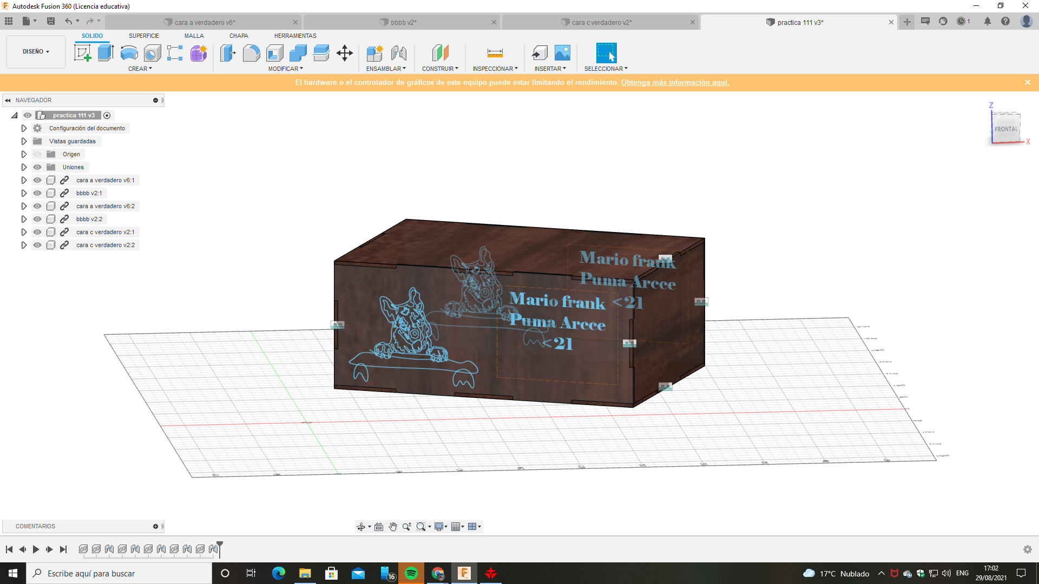Hide the bbbb v2:1 component

37,193
